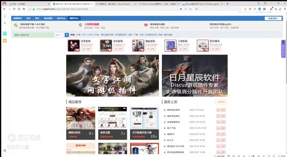This screenshot has width=287, height=157.
Task: Click the browser forward arrow
Action: tap(9, 9)
